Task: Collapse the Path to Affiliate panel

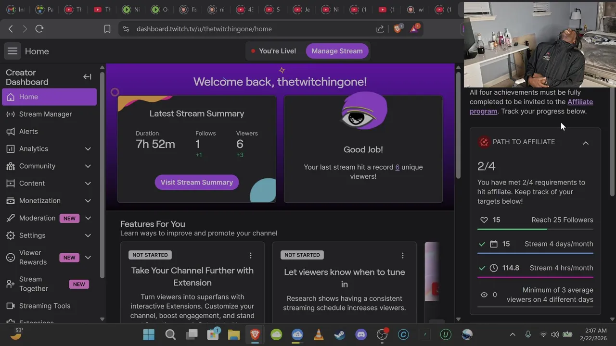Action: (x=586, y=143)
